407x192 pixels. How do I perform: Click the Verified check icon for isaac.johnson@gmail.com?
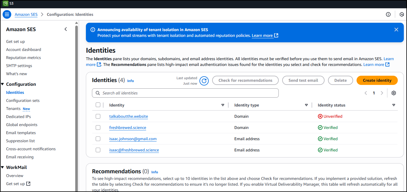320,139
